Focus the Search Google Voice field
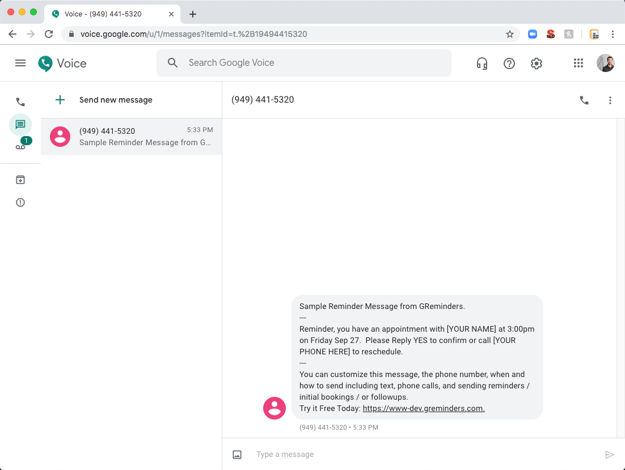 point(304,62)
